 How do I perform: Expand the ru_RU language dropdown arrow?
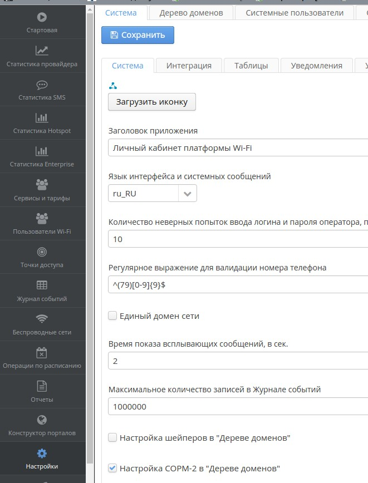point(188,194)
